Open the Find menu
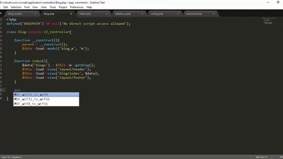The width and height of the screenshot is (283, 159). (27, 7)
